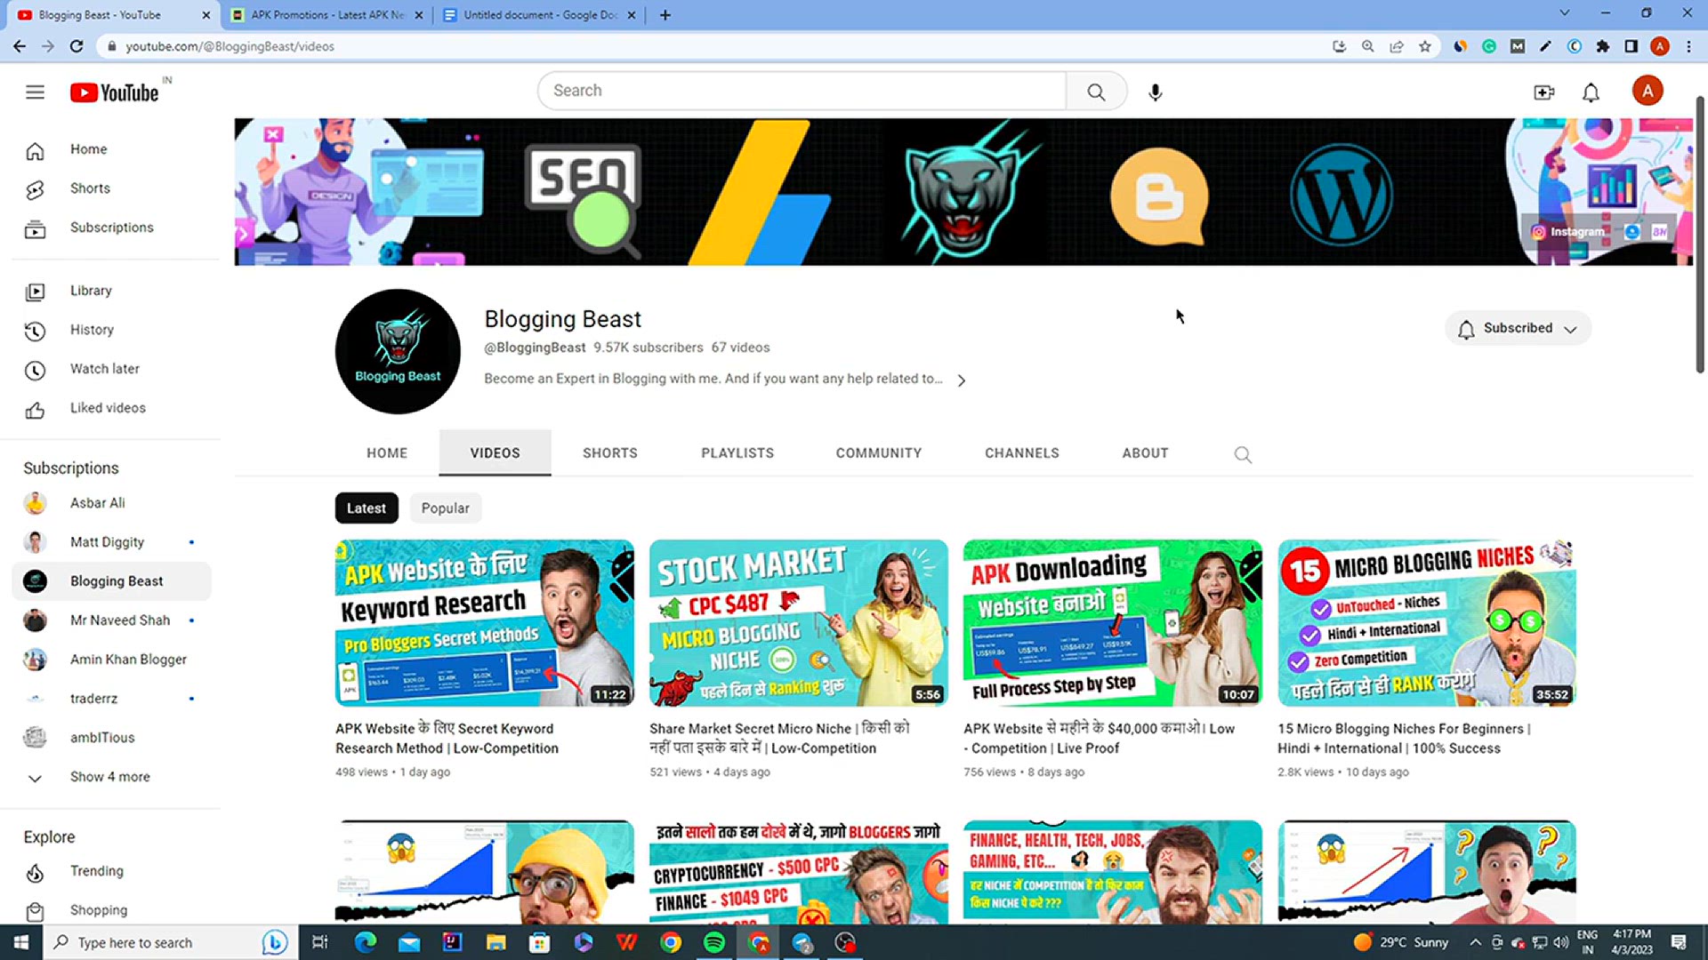This screenshot has height=960, width=1708.
Task: Click Blogging Beast channel avatar
Action: [x=398, y=351]
